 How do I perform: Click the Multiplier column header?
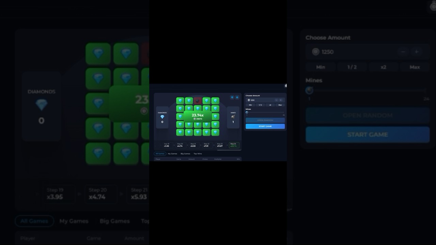[x=218, y=159]
